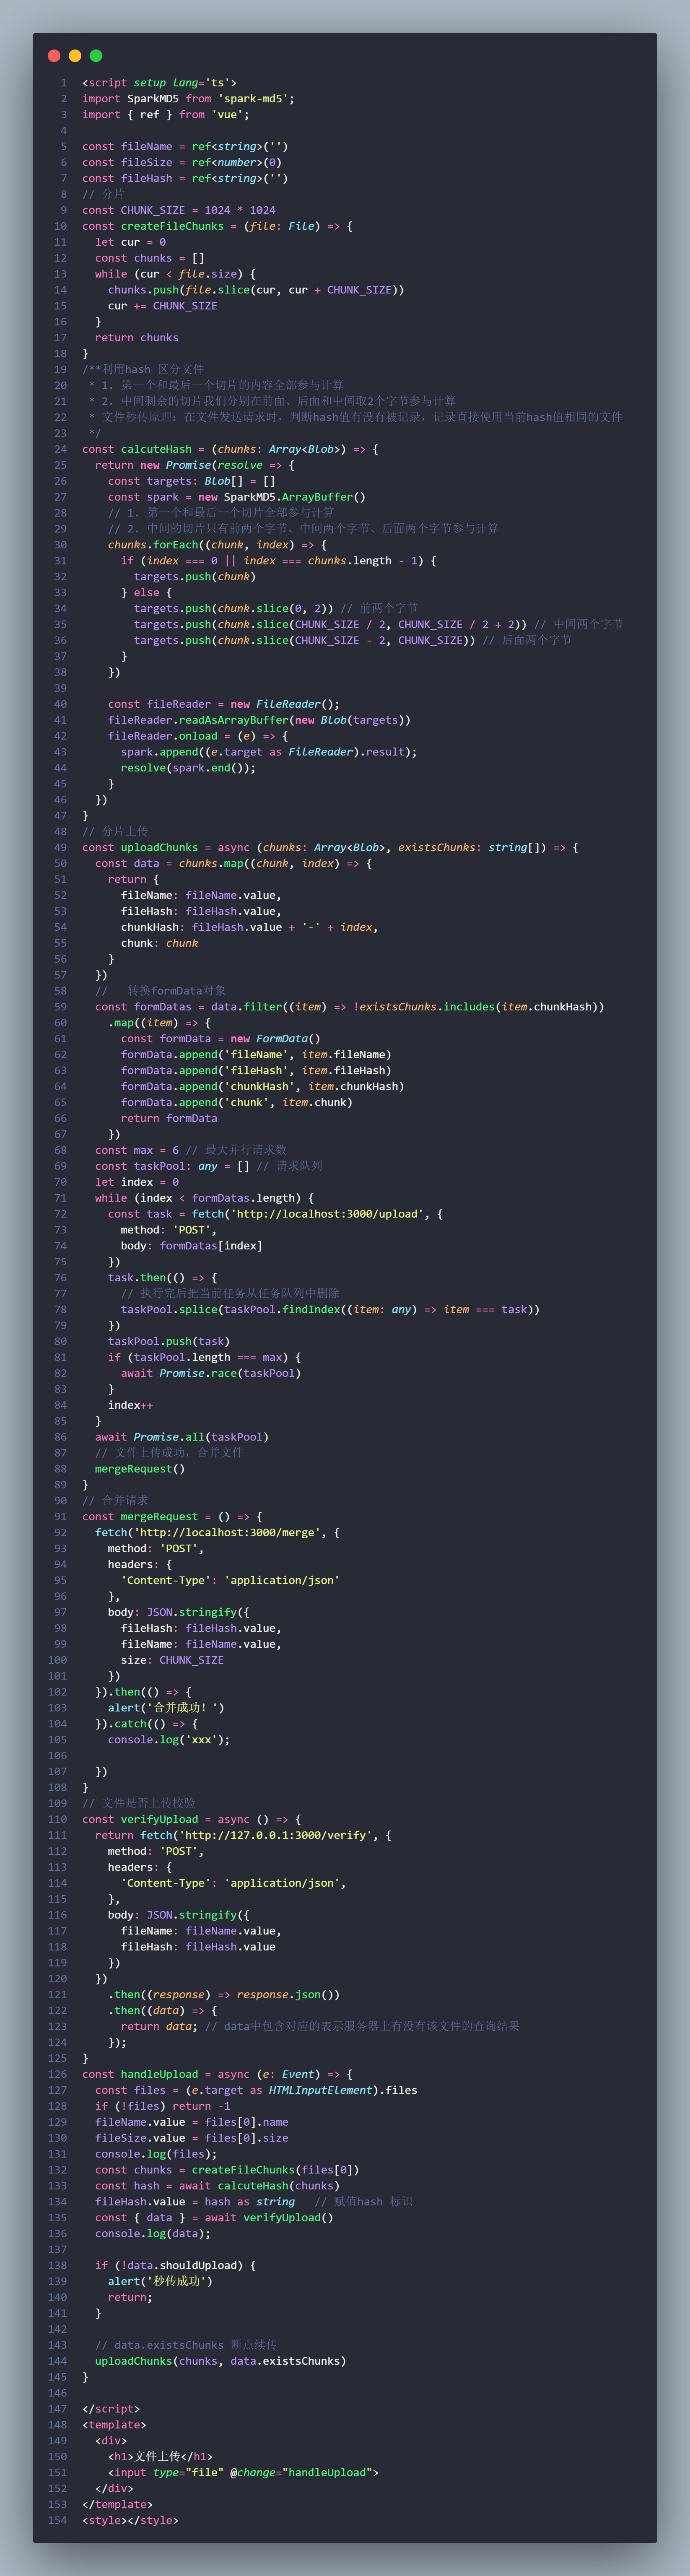Click the uploadChunks(chunks, data.existsChunks) call

point(221,2361)
